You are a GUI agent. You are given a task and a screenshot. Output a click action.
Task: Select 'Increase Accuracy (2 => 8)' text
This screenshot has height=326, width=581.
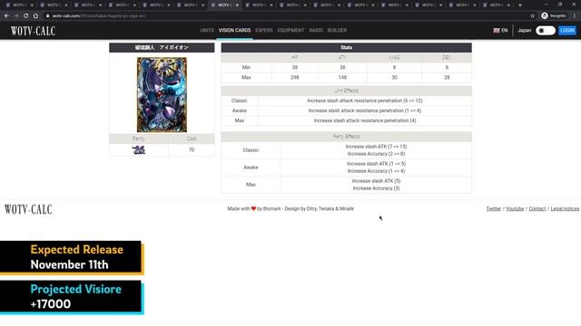[x=376, y=154]
